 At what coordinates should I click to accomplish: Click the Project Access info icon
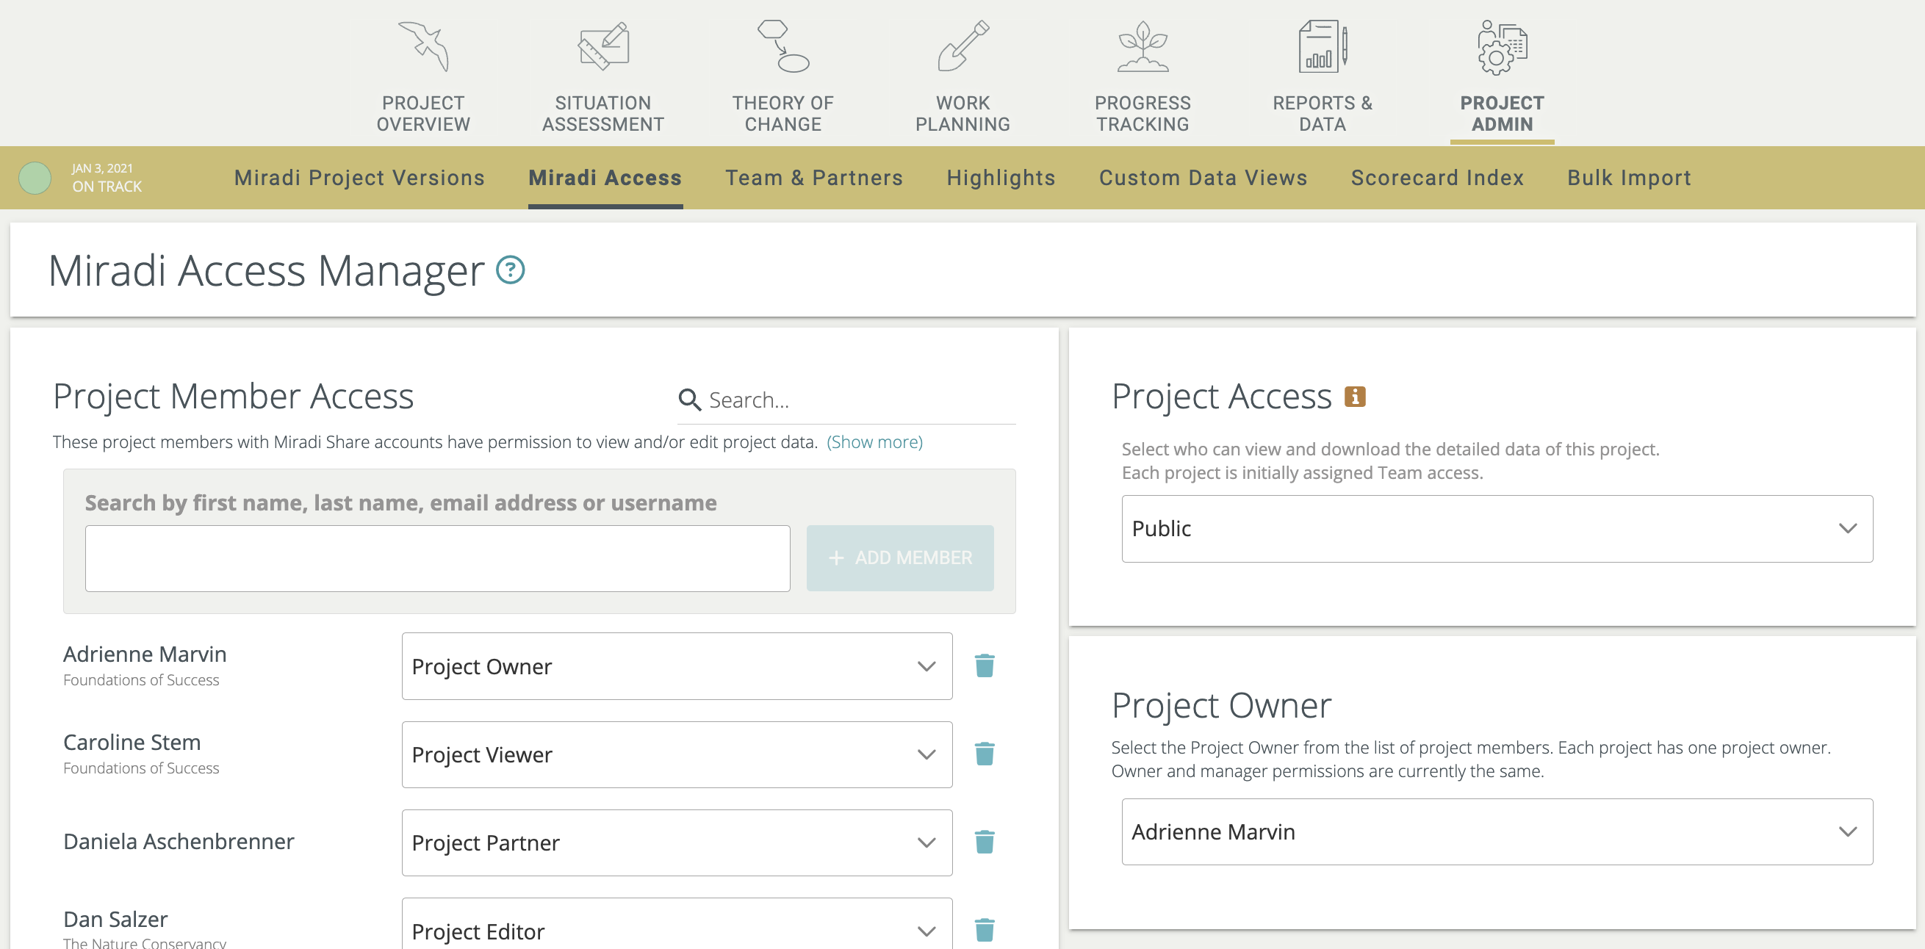click(x=1354, y=396)
